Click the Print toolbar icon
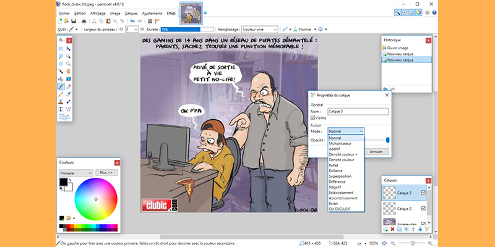The image size is (495, 247). click(84, 21)
